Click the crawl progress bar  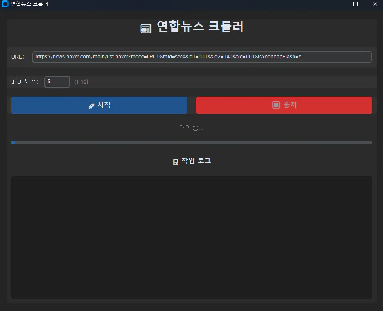(192, 143)
